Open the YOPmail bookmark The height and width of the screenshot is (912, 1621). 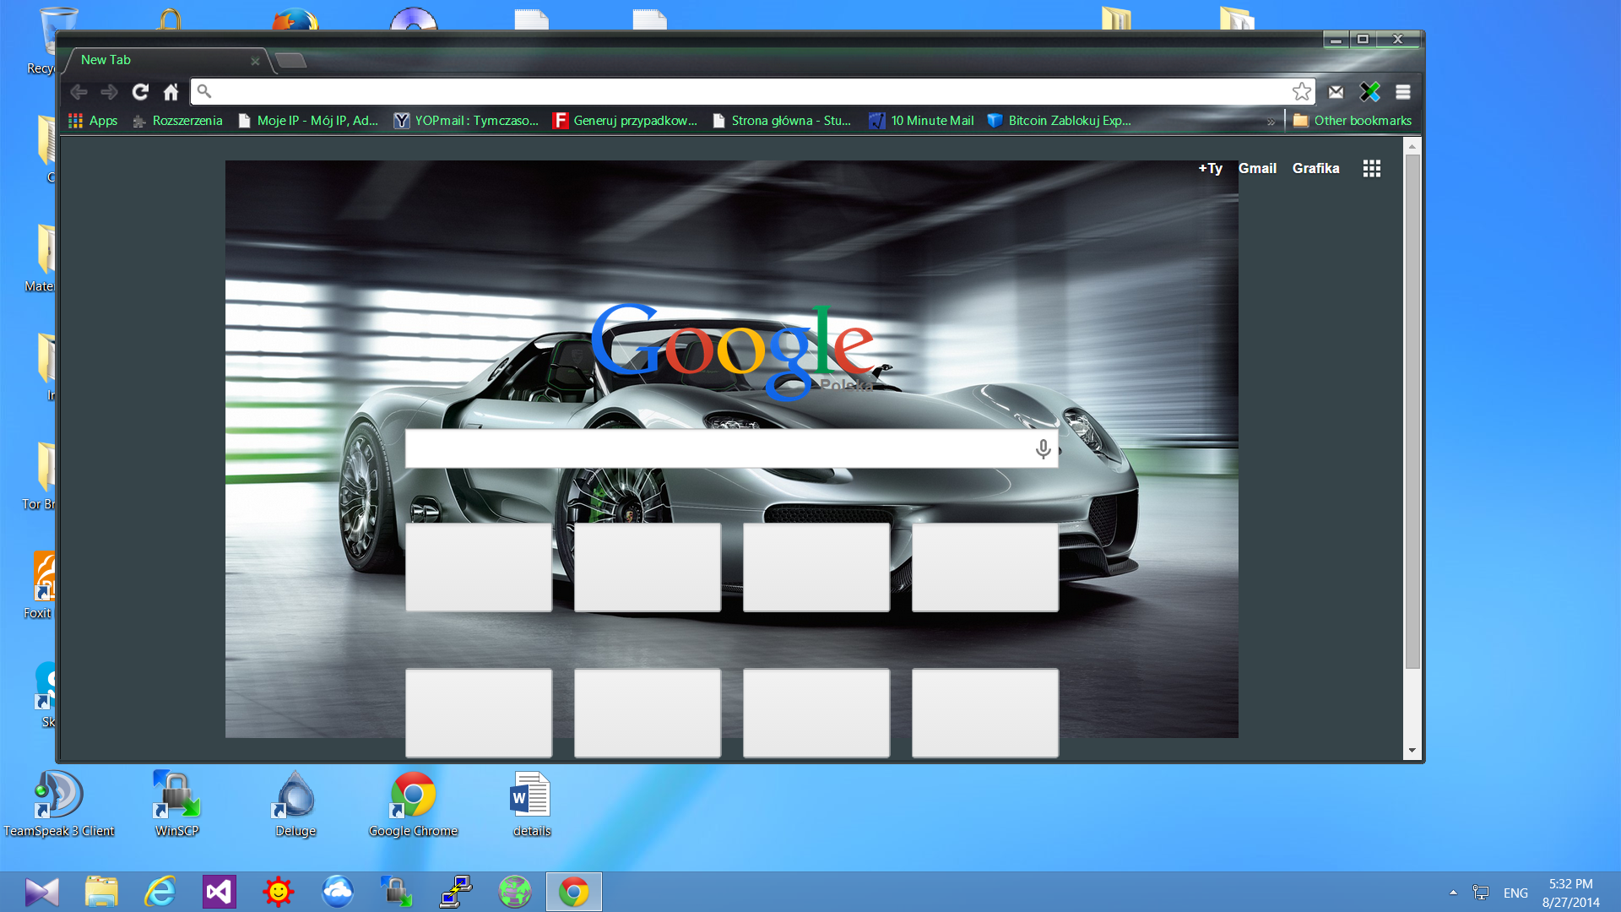(x=466, y=121)
